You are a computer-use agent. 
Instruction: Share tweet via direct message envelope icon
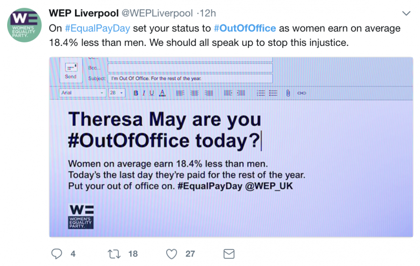229,254
